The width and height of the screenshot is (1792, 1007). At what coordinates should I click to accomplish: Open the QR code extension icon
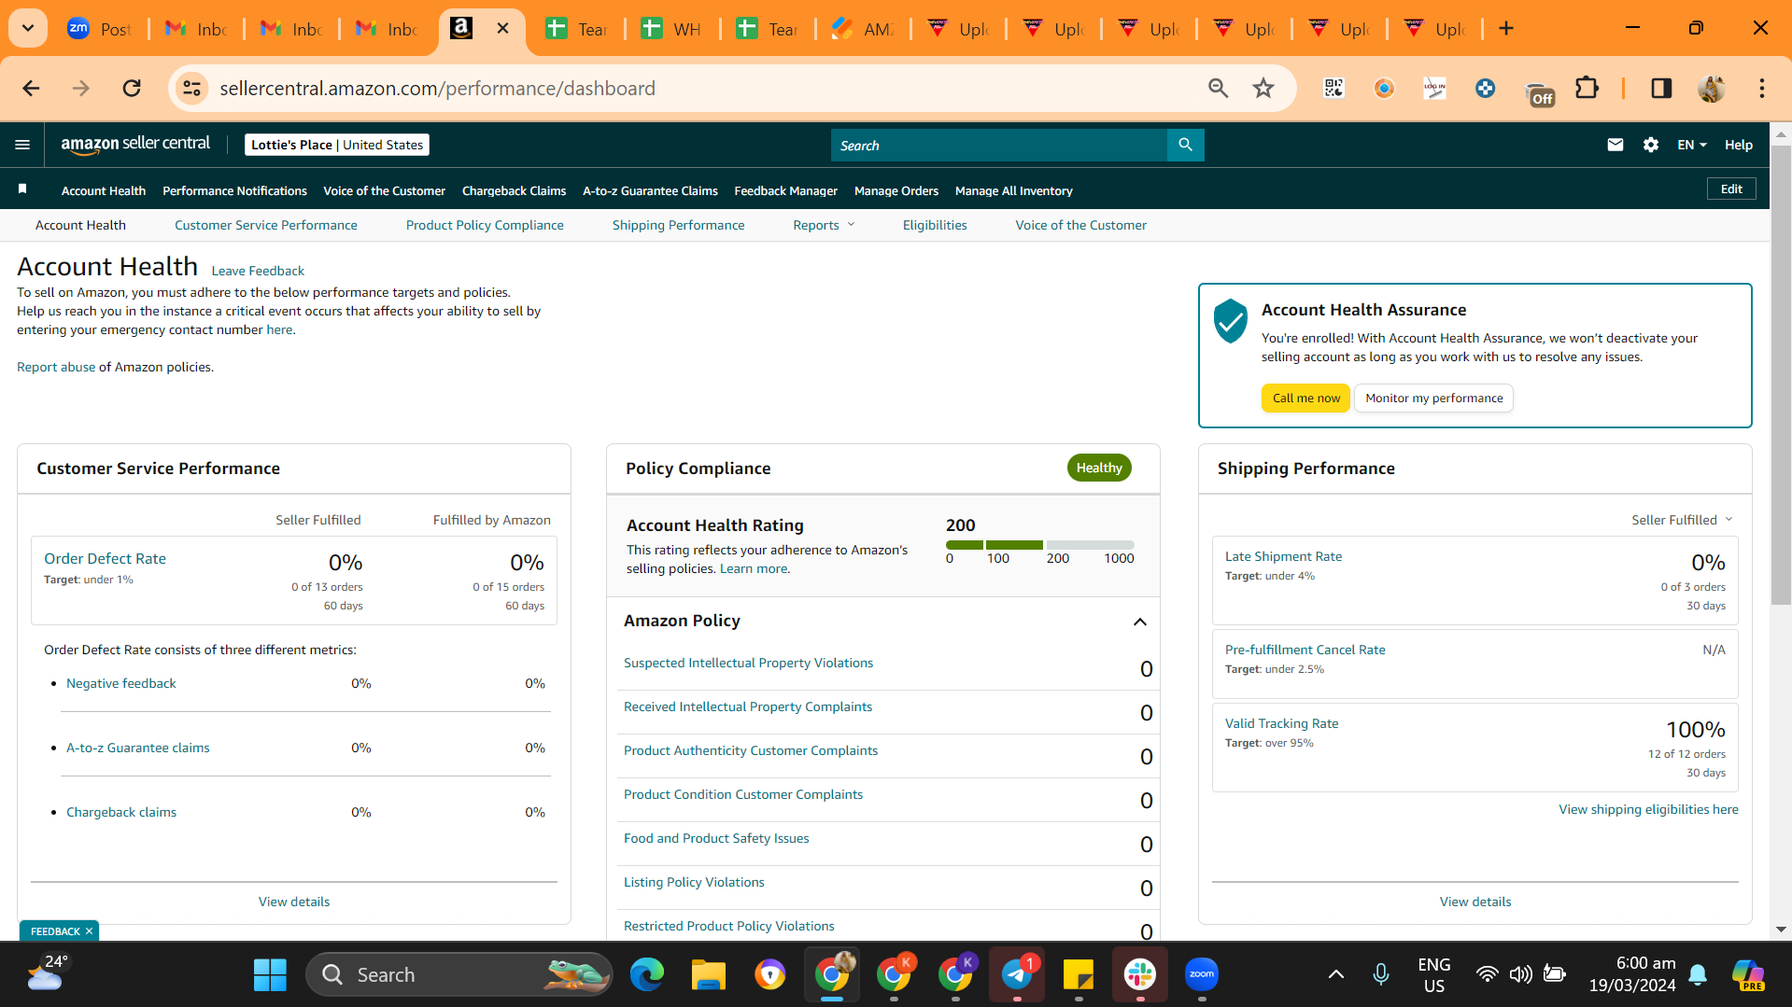(1333, 88)
